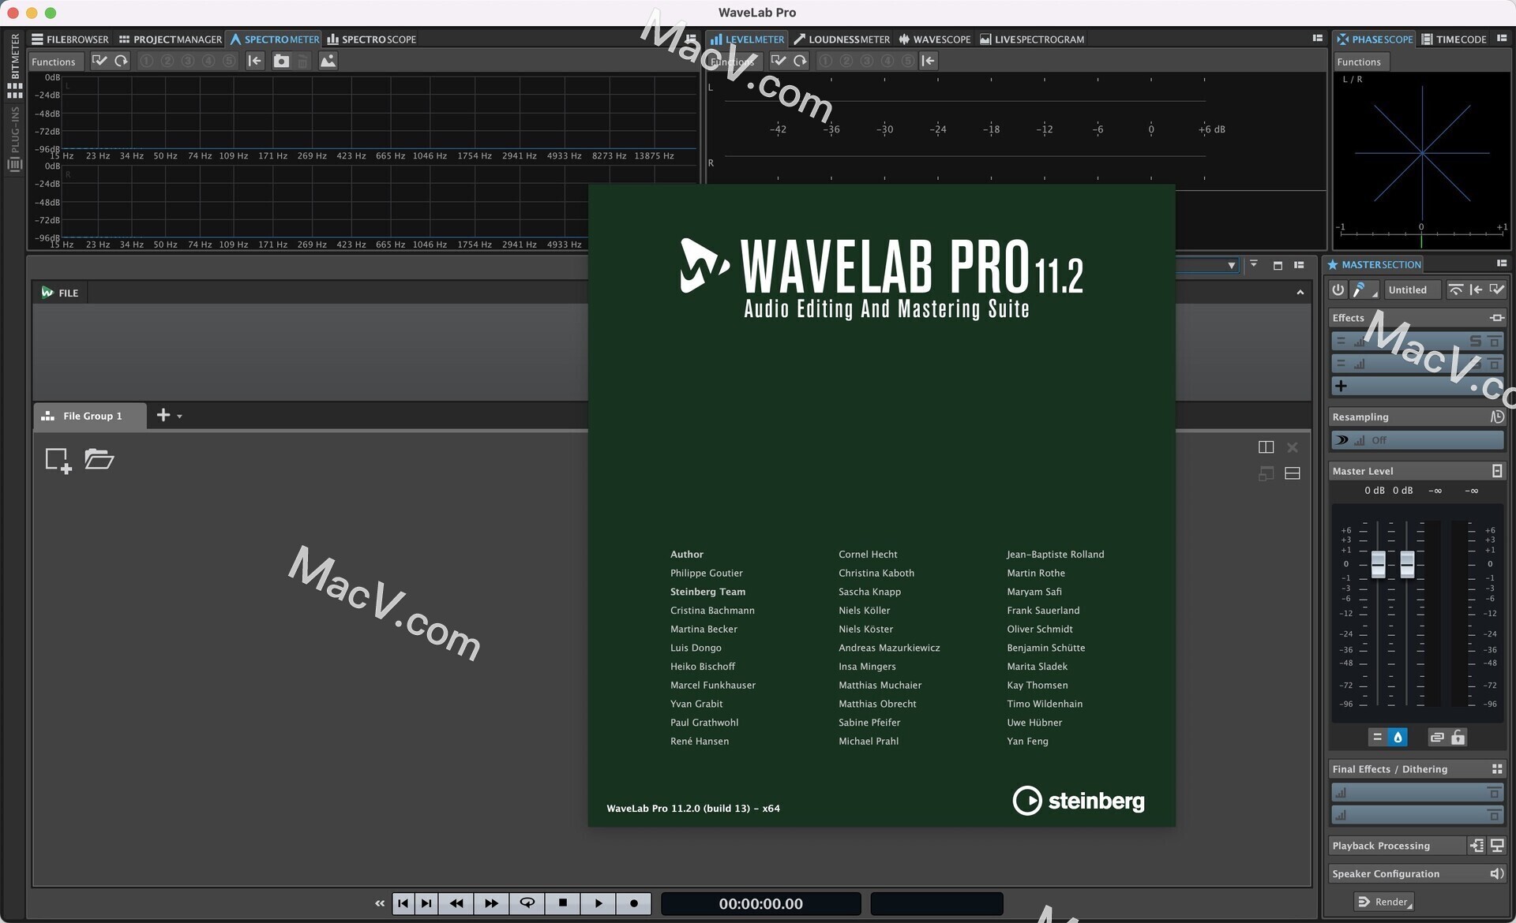Click the rewind transport button
This screenshot has height=923, width=1516.
tap(456, 903)
